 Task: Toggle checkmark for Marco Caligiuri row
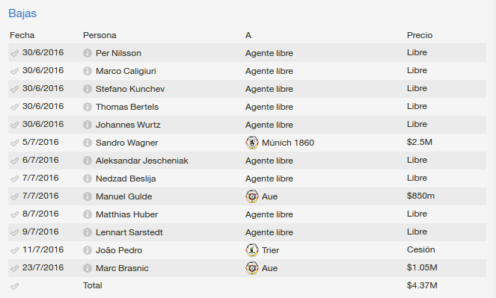click(14, 72)
